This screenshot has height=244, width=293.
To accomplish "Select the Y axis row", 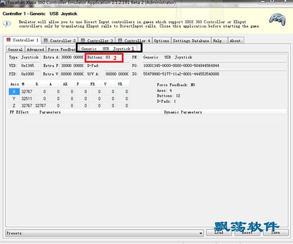I will coord(69,99).
